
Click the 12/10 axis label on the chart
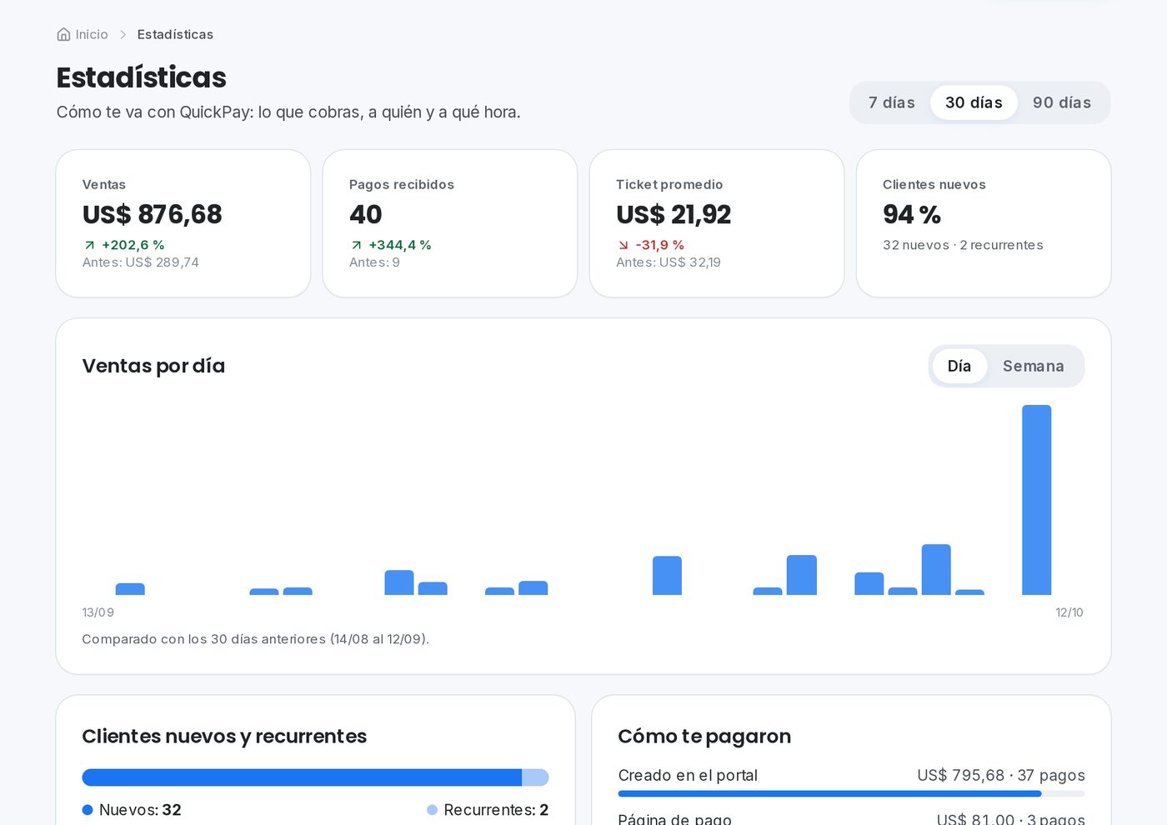1069,612
